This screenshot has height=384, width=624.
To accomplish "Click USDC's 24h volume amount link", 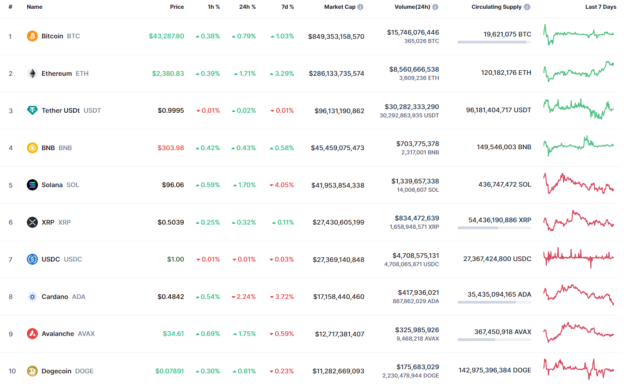I will pyautogui.click(x=411, y=256).
